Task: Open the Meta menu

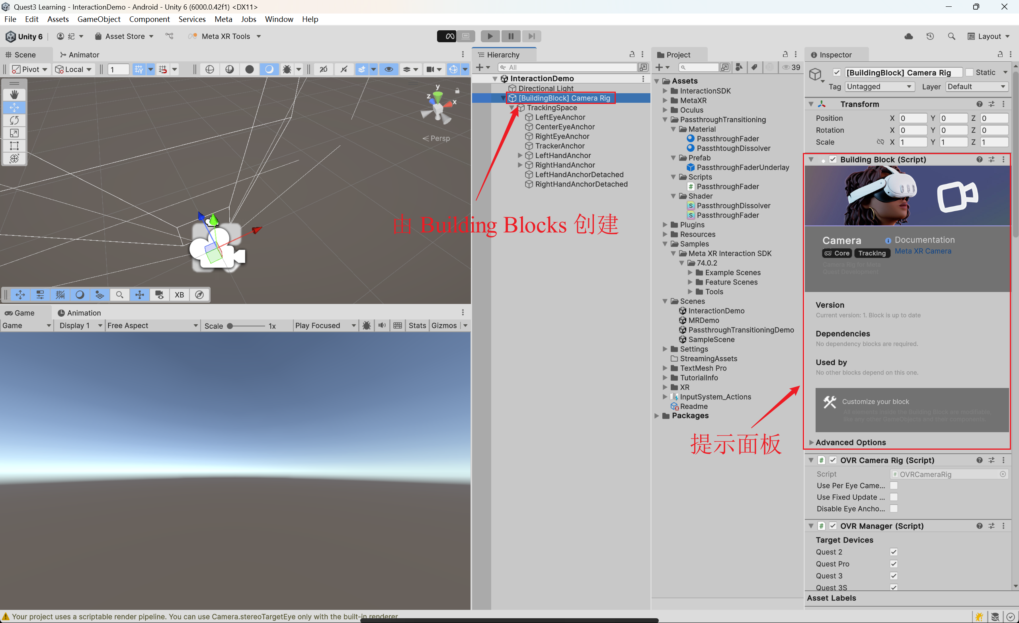Action: [223, 19]
